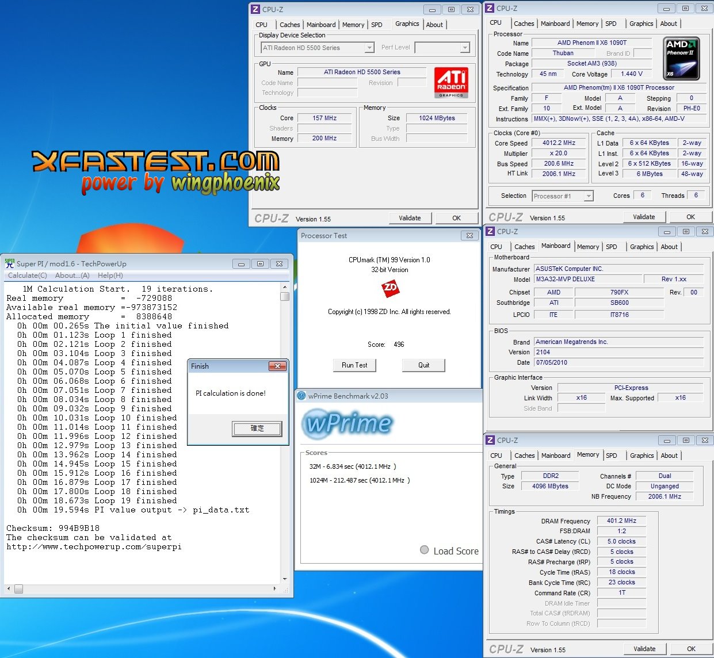Click OK in CPU-Z Memory window
Image resolution: width=714 pixels, height=658 pixels.
[691, 649]
